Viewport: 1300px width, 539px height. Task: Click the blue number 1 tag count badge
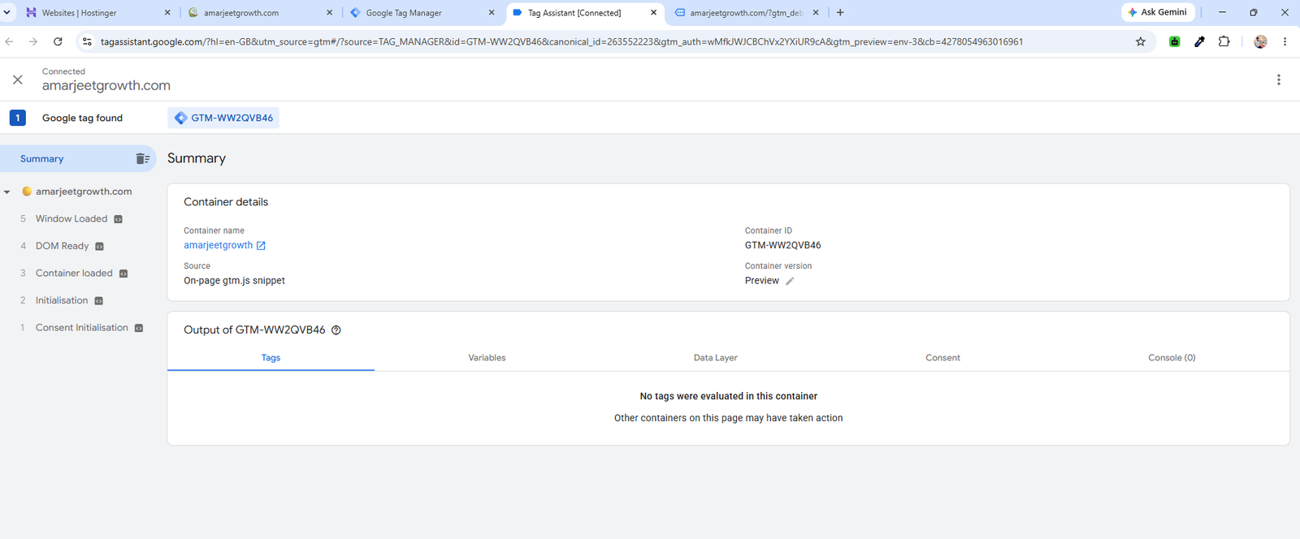click(x=18, y=118)
